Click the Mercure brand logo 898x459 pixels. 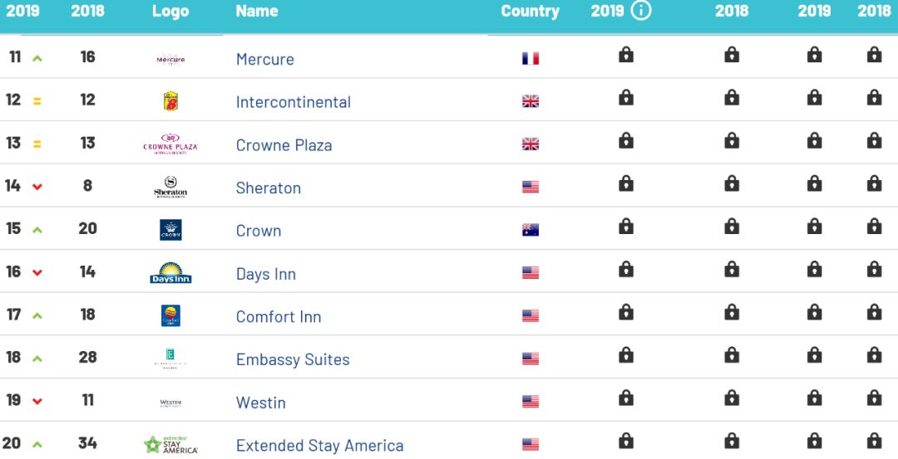[170, 59]
